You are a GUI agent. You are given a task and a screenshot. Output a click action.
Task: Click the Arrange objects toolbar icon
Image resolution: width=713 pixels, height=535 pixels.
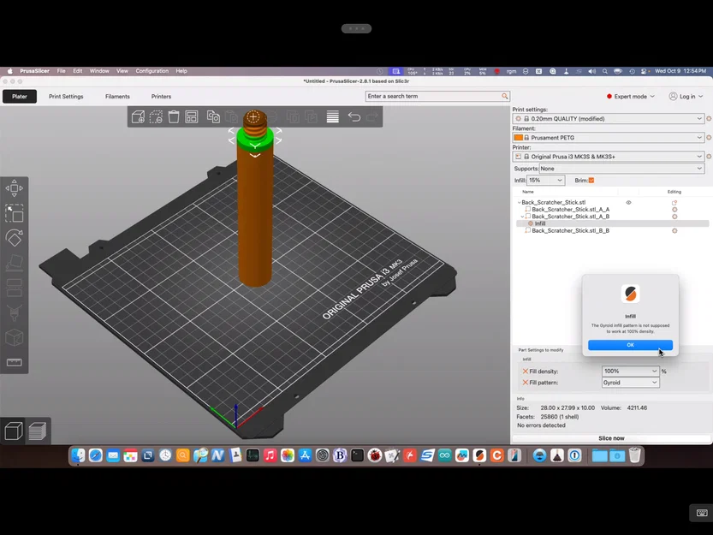tap(192, 117)
